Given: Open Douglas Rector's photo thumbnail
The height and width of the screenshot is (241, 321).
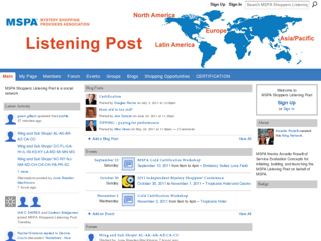Looking at the screenshot, I should 91,99.
